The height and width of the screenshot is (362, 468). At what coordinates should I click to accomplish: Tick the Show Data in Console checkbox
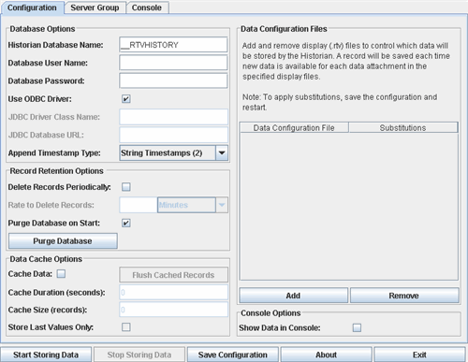click(x=357, y=327)
